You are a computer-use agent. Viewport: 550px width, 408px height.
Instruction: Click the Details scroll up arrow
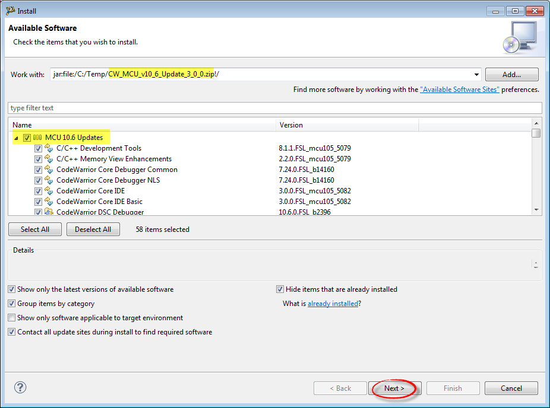pos(536,262)
